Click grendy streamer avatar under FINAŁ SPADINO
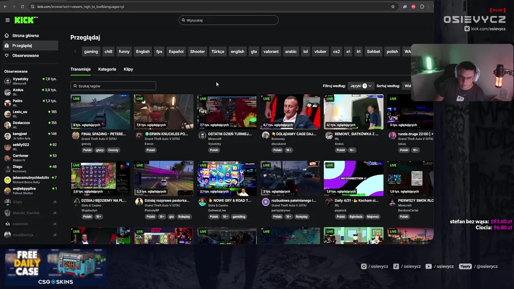 75,136
